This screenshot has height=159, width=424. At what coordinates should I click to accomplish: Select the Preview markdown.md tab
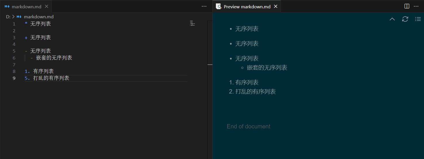pyautogui.click(x=247, y=7)
